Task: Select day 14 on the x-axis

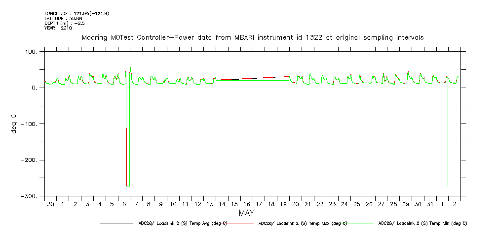Action: (222, 204)
